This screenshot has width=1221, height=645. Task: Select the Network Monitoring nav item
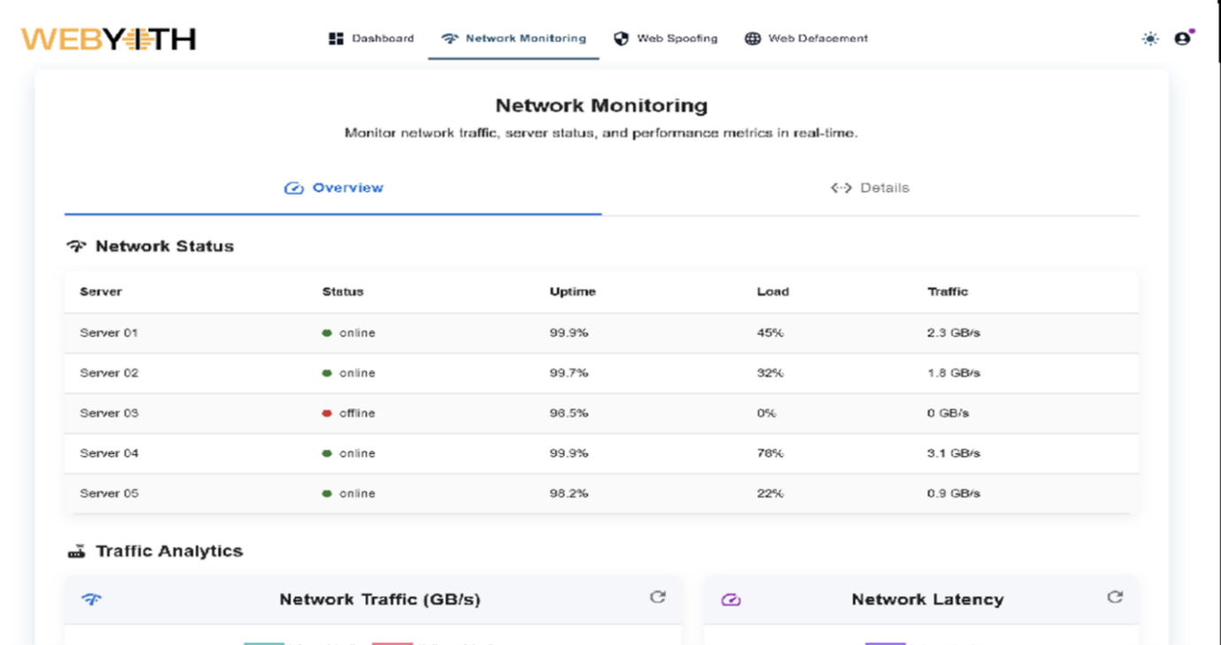point(514,39)
